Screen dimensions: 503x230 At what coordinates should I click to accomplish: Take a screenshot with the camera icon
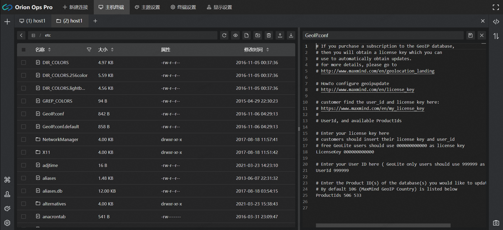pos(496,223)
